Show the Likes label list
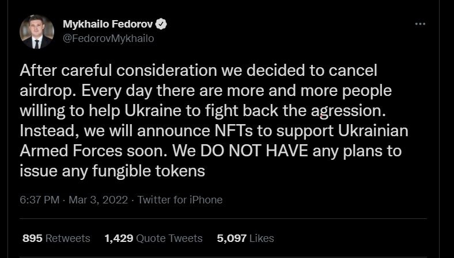This screenshot has width=454, height=258. (262, 238)
